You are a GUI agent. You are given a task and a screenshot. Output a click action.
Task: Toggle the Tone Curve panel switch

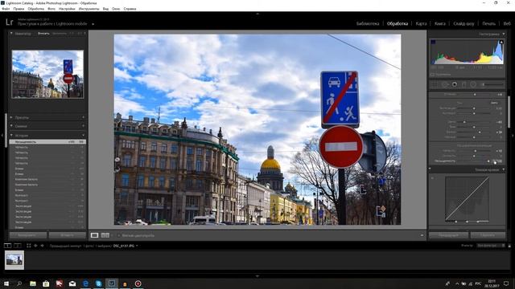tap(430, 169)
